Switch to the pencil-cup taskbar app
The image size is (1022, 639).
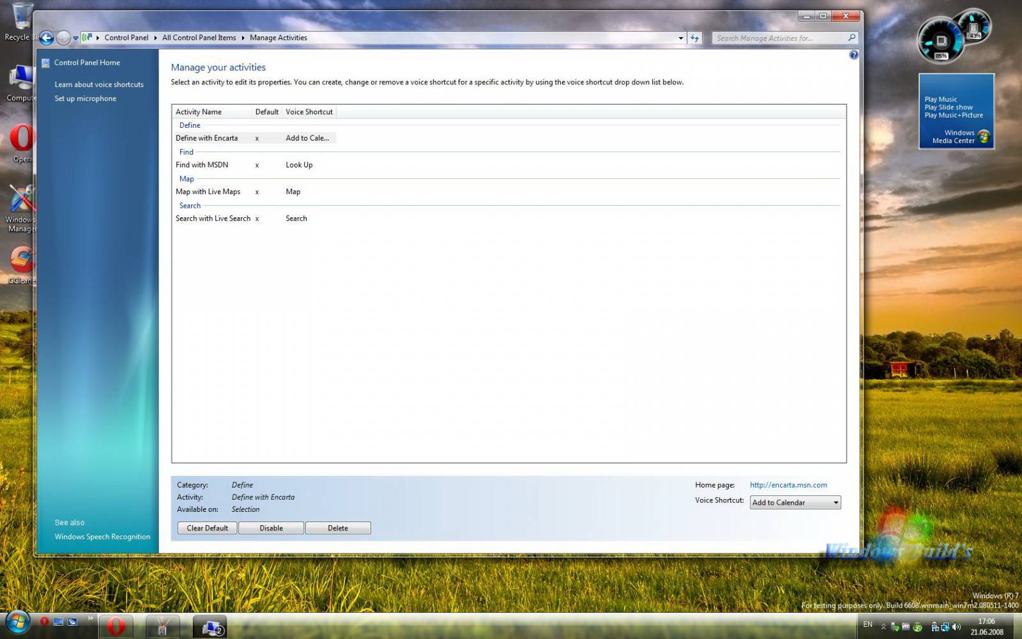162,627
